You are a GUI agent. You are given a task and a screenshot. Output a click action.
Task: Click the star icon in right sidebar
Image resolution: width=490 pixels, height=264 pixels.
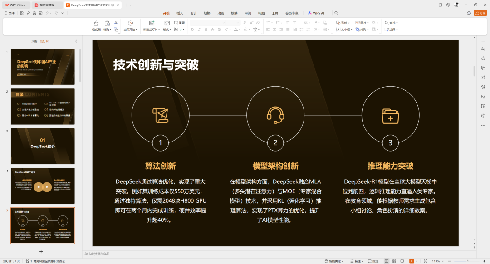coord(483,59)
